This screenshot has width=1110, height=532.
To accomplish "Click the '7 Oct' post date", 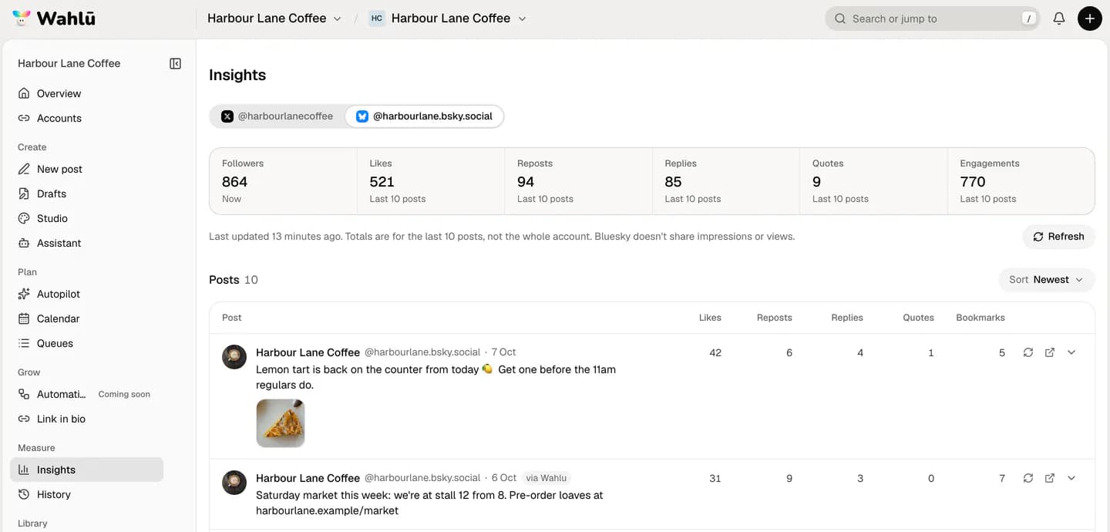I will coord(503,352).
